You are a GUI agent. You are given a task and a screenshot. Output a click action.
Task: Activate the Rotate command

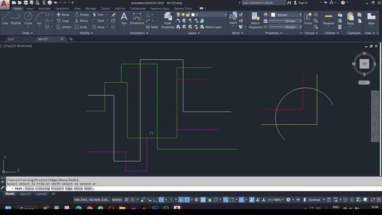(82, 14)
